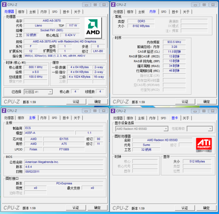Click the mainboard model field A55F-A
Screen dimensions: 219x214
49,133
